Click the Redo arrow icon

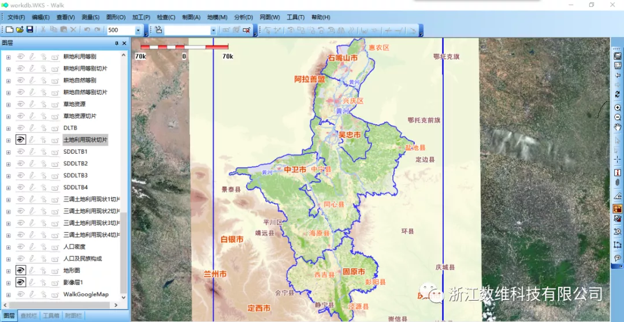point(97,30)
